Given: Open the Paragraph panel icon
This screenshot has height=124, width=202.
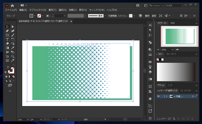Looking at the screenshot, I should click(x=150, y=30).
